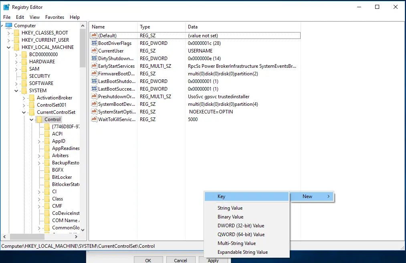
Task: Click the HKEY_CLASSES_ROOT folder icon
Action: (16, 32)
